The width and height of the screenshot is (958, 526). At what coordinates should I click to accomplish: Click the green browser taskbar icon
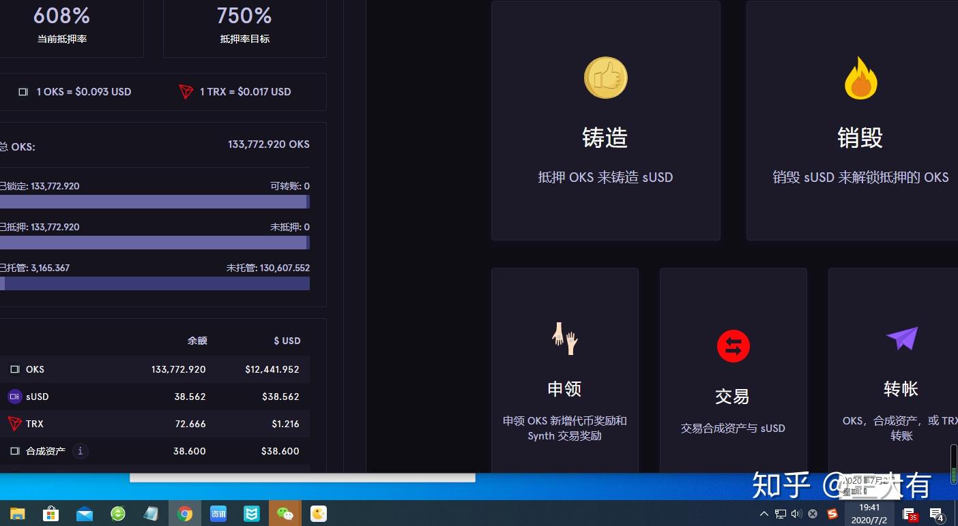point(118,514)
